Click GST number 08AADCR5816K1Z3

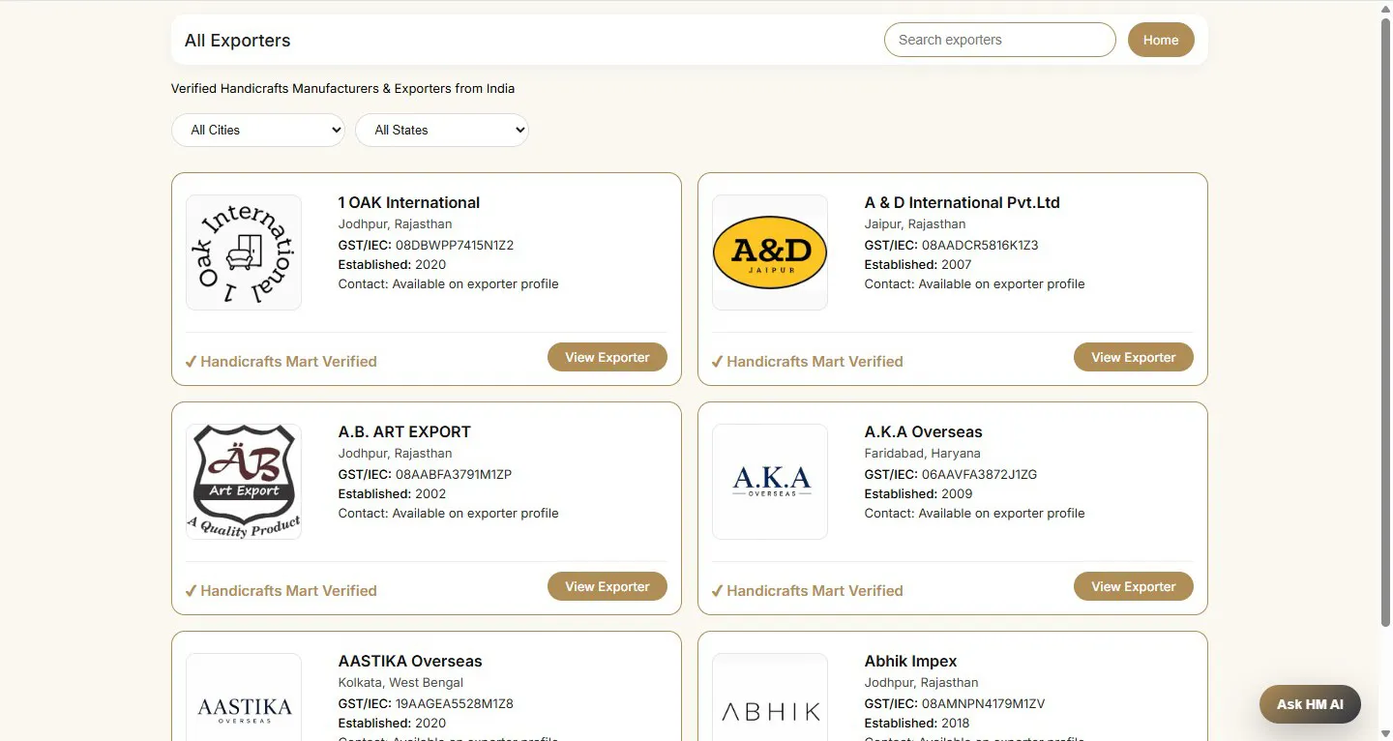coord(980,245)
